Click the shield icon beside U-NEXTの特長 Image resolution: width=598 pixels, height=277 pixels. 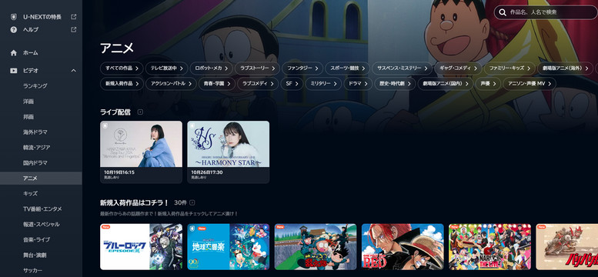14,17
